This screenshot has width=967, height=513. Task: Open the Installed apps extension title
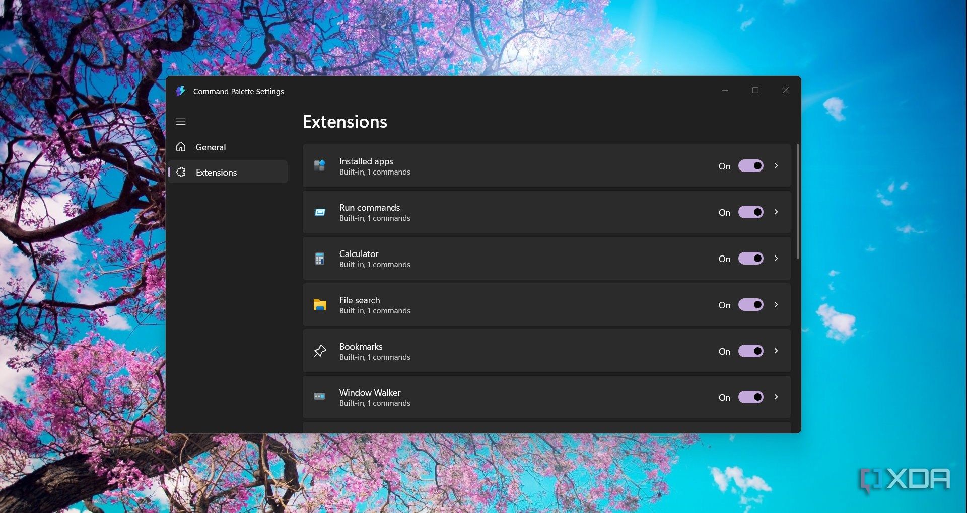pos(366,161)
